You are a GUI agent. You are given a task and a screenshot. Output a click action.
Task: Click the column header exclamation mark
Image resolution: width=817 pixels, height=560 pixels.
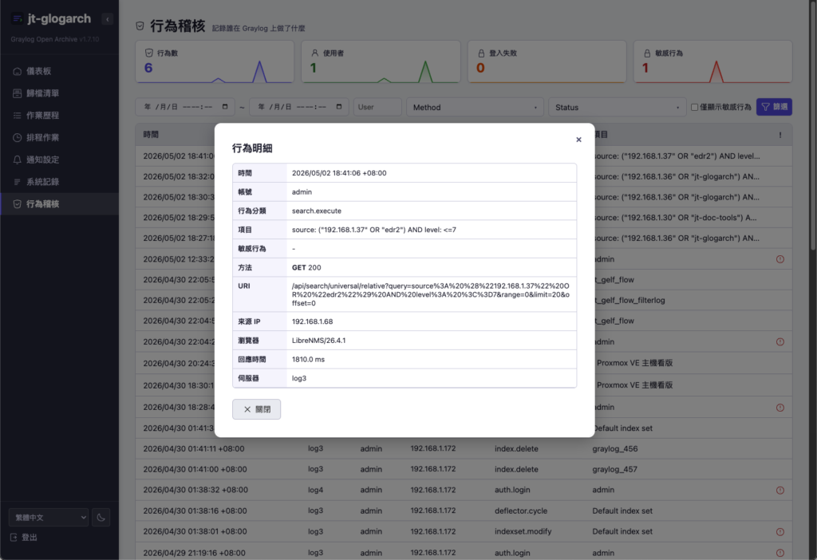[x=780, y=135]
